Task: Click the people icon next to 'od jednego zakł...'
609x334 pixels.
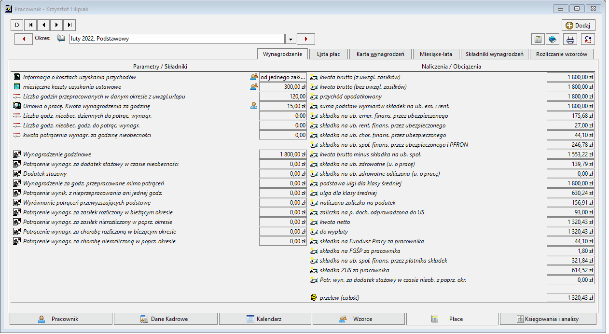Action: (x=254, y=77)
